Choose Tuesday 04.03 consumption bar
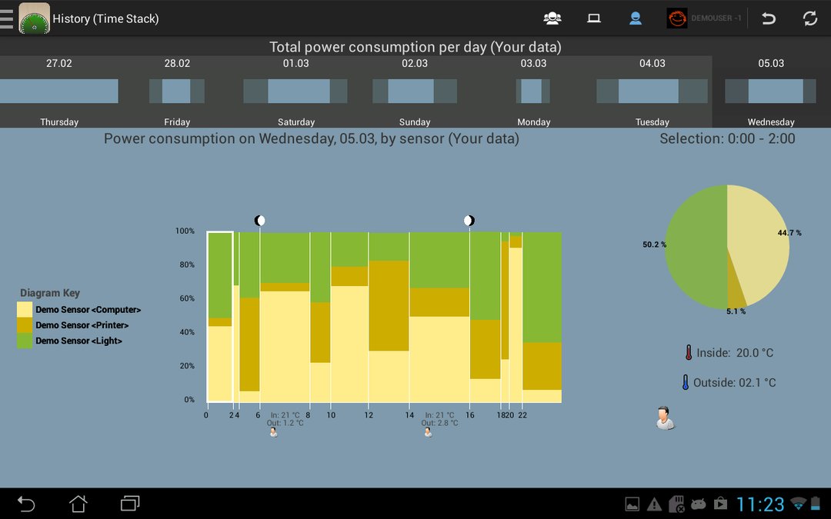Screen dimensions: 831x519 pos(652,91)
